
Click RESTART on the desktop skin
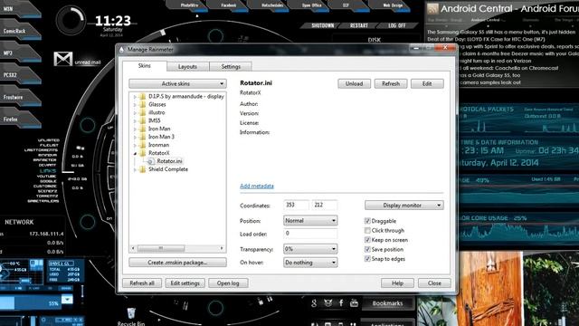coord(359,25)
